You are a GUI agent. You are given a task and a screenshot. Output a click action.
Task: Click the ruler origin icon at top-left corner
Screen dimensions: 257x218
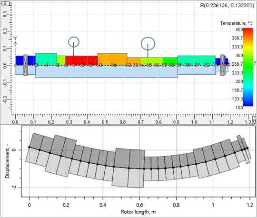6,3
